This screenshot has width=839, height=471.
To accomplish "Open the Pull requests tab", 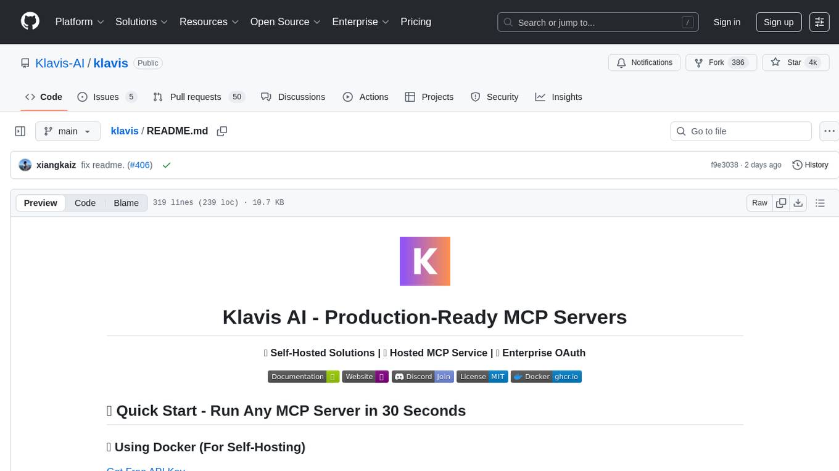I will coord(199,97).
